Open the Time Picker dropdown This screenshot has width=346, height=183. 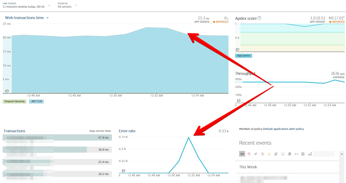(26, 5)
